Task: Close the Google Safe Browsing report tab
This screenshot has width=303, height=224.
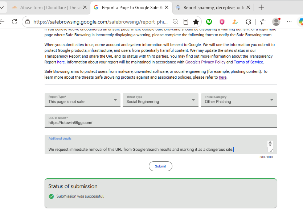Action: coord(167,8)
